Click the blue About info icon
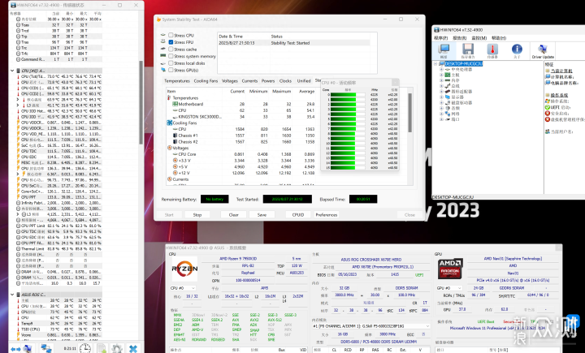The image size is (585, 353). (x=517, y=50)
